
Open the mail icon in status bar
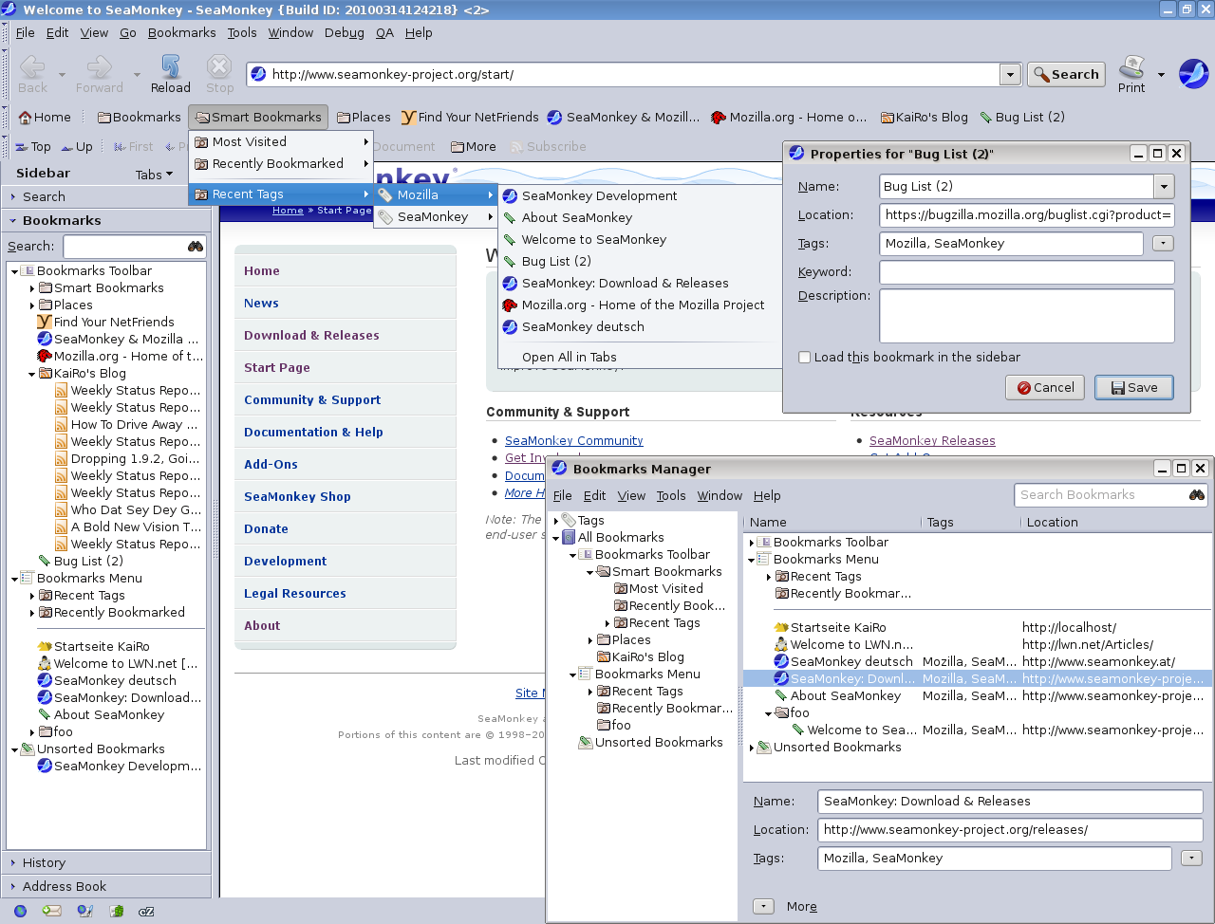coord(51,911)
